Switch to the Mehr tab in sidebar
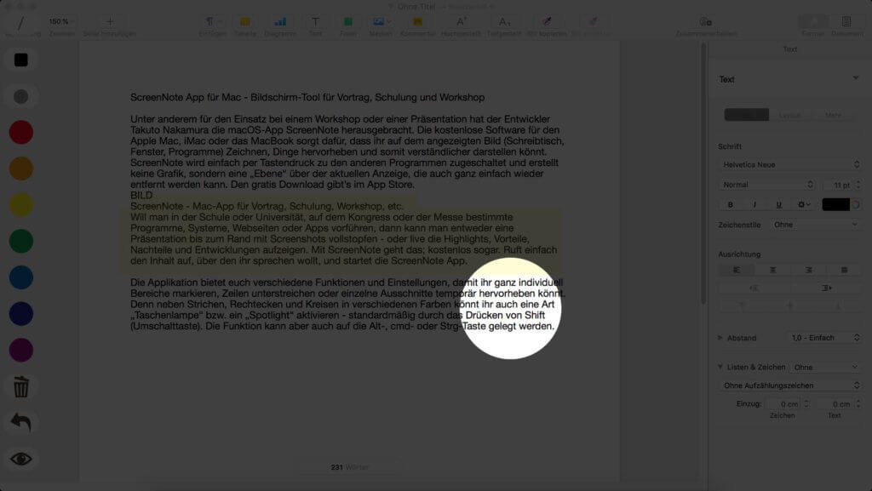This screenshot has width=872, height=491. coord(834,115)
